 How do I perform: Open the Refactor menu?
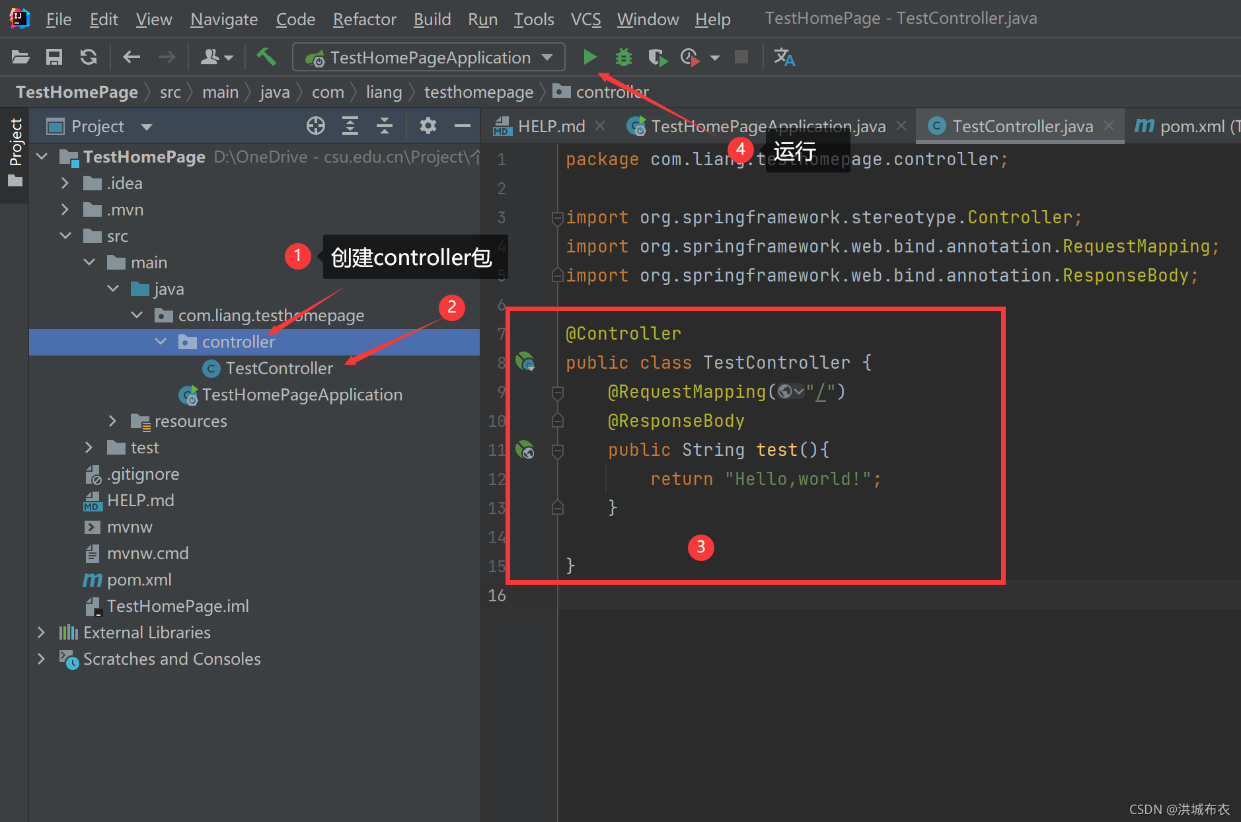(365, 19)
